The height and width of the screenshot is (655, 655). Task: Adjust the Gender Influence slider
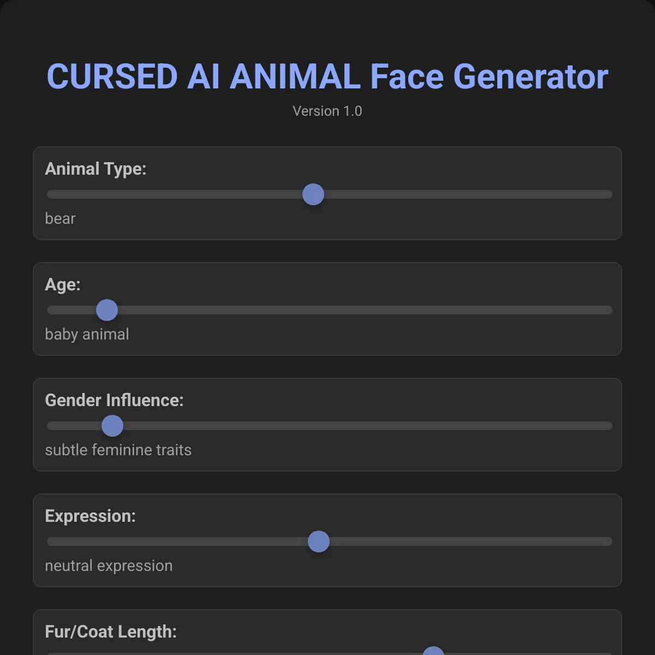(x=112, y=425)
